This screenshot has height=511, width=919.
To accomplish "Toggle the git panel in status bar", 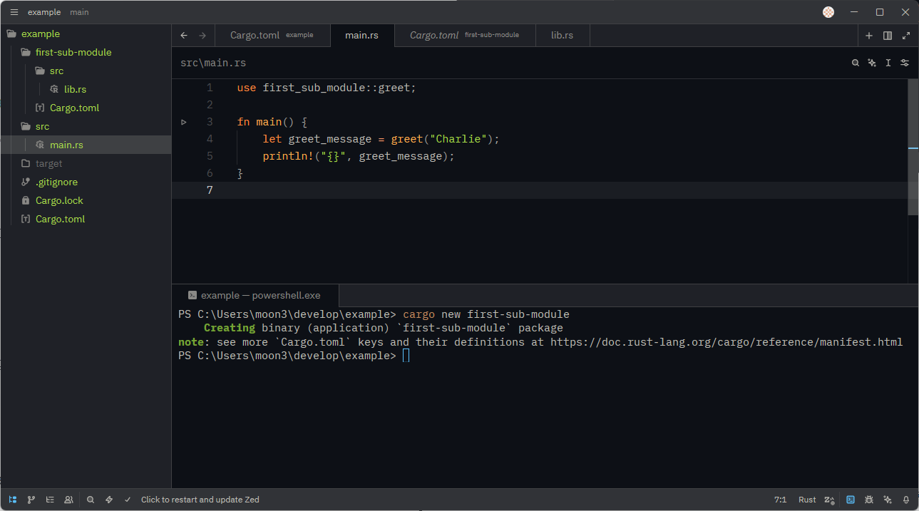I will [31, 500].
